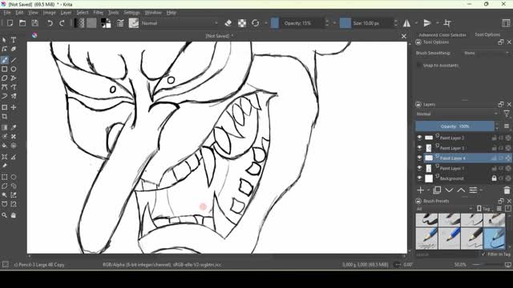Hide Paint Layer 3 with eye icon
Screen dimensions: 513x288
419,148
